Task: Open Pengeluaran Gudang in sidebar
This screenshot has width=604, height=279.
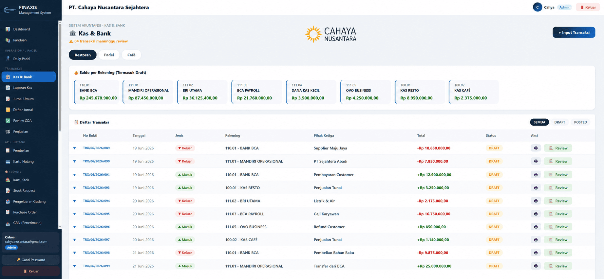Action: point(29,201)
